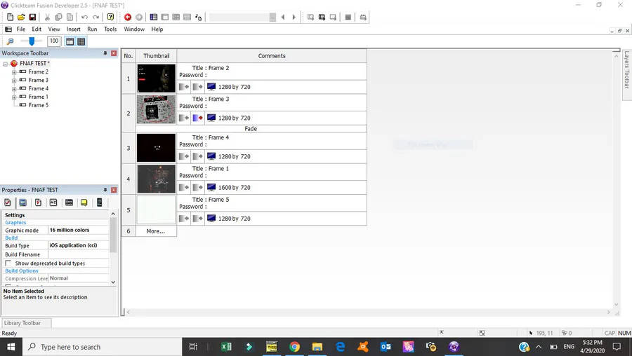Open the Frame Editor toolbar icon
Image resolution: width=632 pixels, height=356 pixels.
pos(165,17)
